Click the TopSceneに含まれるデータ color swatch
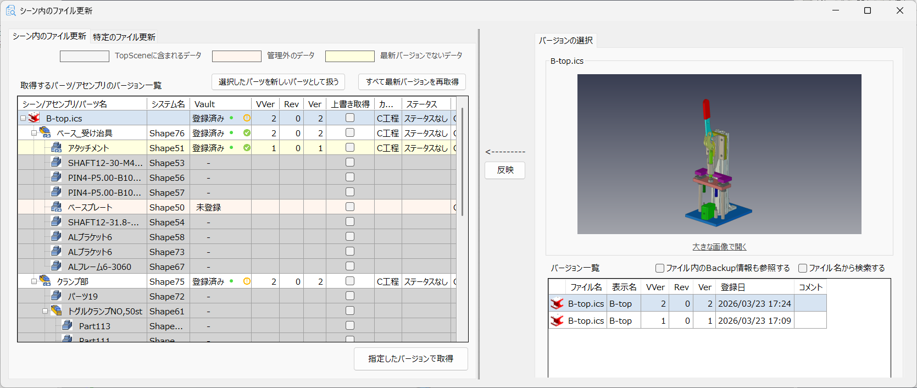The width and height of the screenshot is (917, 388). pyautogui.click(x=85, y=56)
